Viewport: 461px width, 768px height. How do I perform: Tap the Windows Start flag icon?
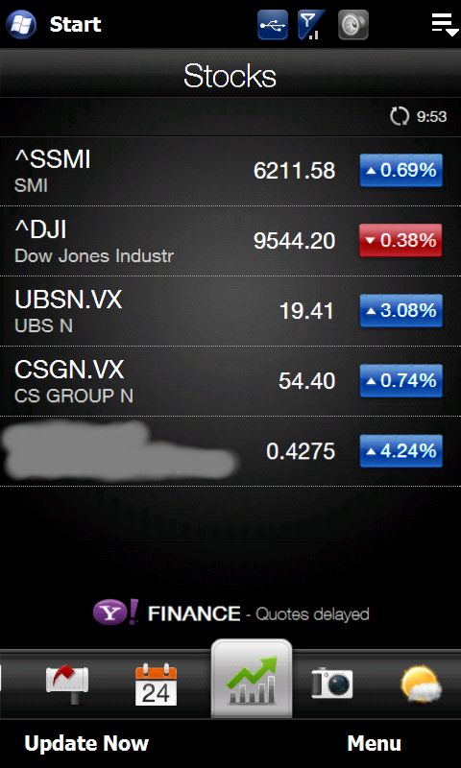tap(21, 24)
